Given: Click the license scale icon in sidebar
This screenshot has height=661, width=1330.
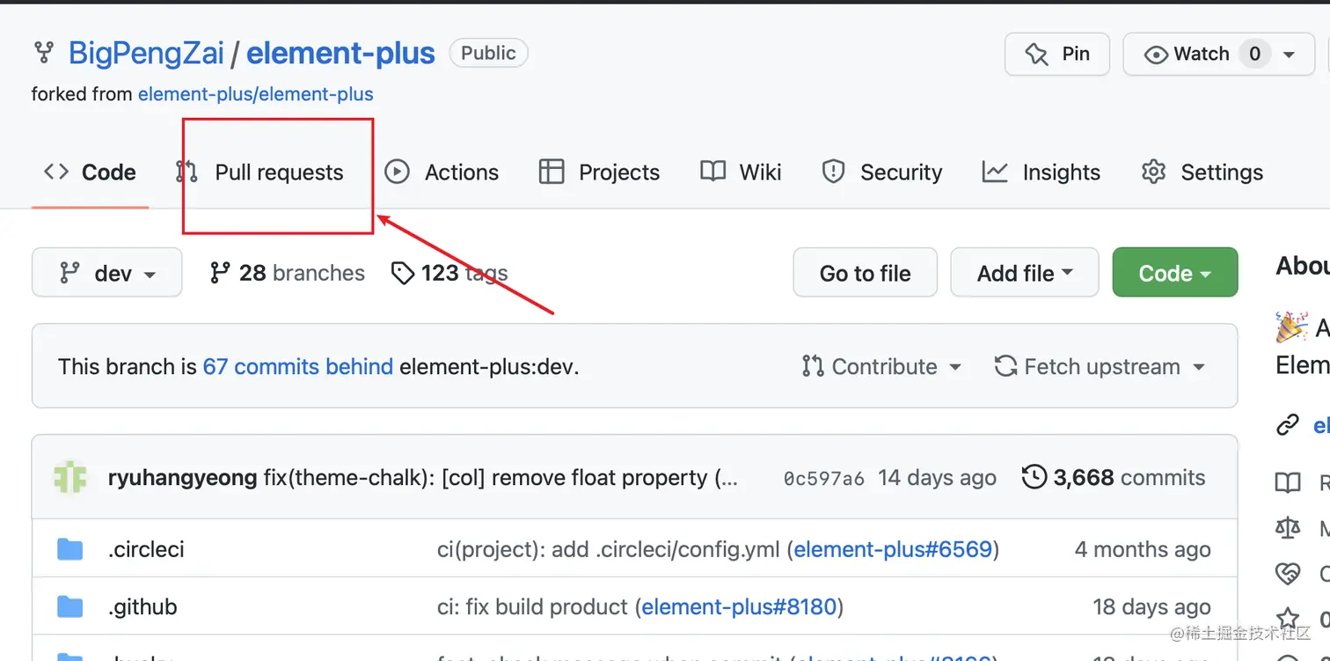Looking at the screenshot, I should pos(1288,528).
